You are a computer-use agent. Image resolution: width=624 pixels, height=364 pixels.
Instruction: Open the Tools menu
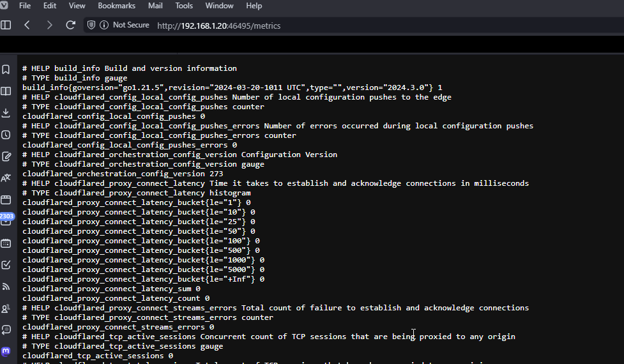click(184, 6)
